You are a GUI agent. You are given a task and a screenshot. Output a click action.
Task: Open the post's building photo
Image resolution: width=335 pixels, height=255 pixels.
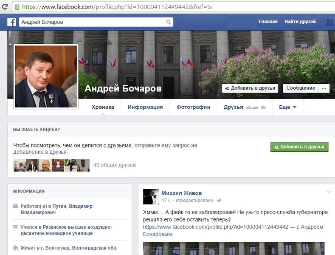pyautogui.click(x=234, y=248)
